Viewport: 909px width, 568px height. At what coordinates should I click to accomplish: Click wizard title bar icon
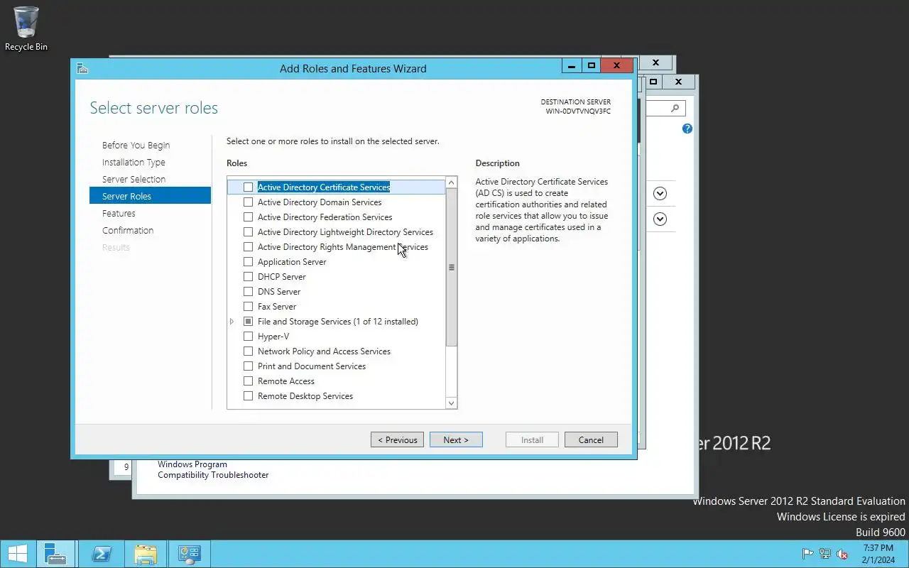coord(82,68)
